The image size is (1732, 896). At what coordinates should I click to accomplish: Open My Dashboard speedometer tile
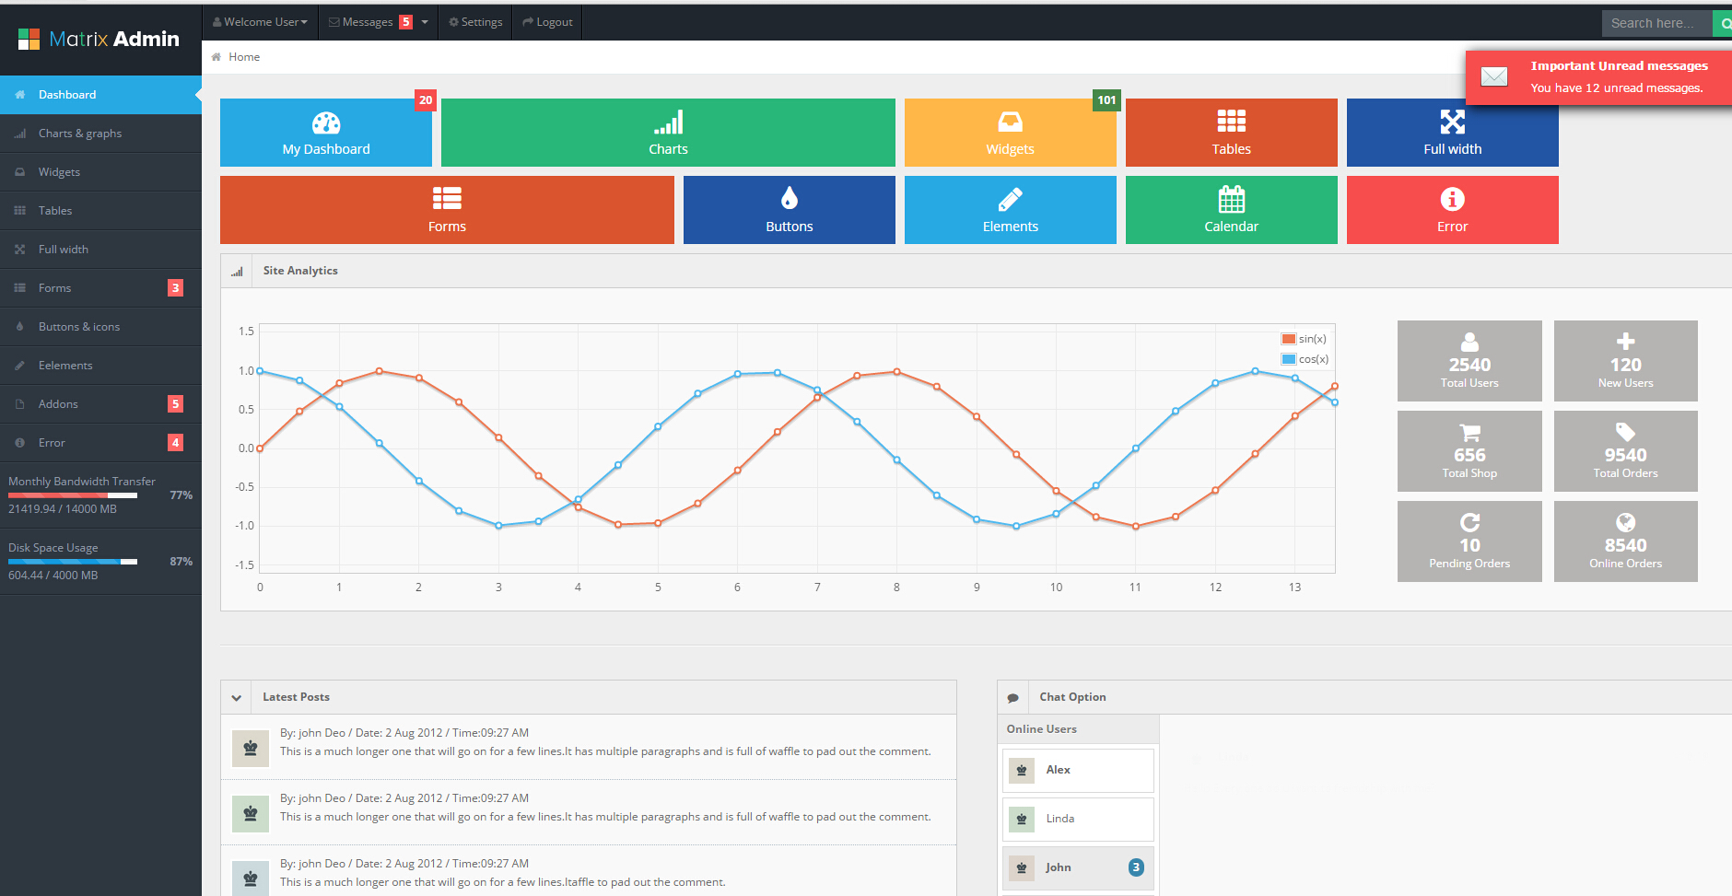[x=326, y=133]
